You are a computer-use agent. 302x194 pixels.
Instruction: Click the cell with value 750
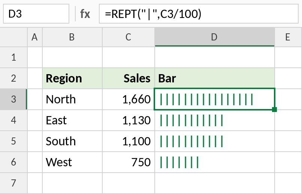(129, 162)
